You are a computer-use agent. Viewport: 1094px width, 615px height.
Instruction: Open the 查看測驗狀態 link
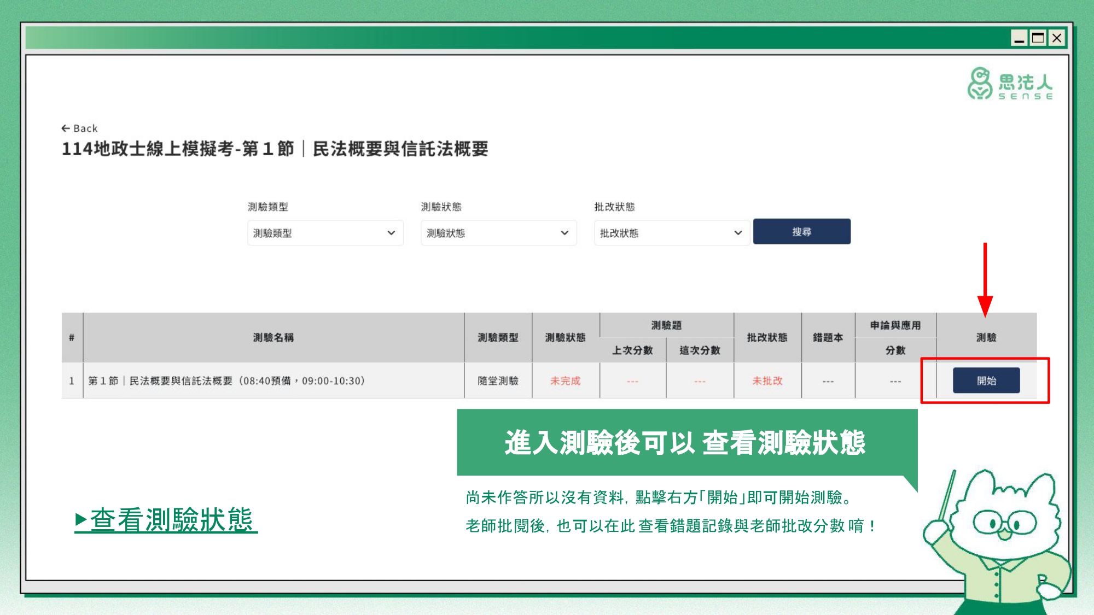point(166,519)
